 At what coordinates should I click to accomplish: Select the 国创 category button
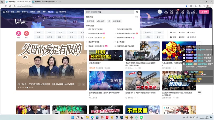(50, 32)
